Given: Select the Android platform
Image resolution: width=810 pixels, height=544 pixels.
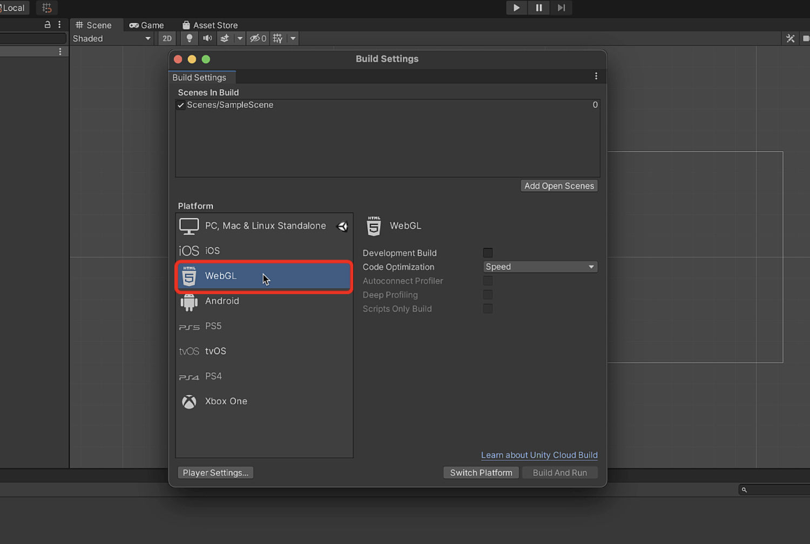Looking at the screenshot, I should [264, 301].
